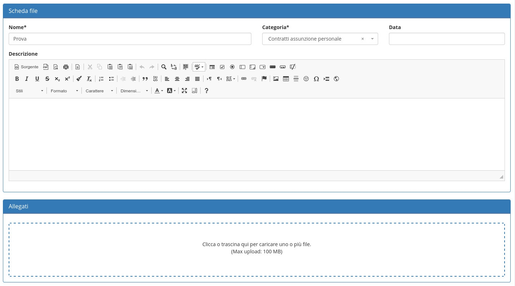Clear the selected Categoria with the x
The image size is (515, 286).
pyautogui.click(x=363, y=39)
